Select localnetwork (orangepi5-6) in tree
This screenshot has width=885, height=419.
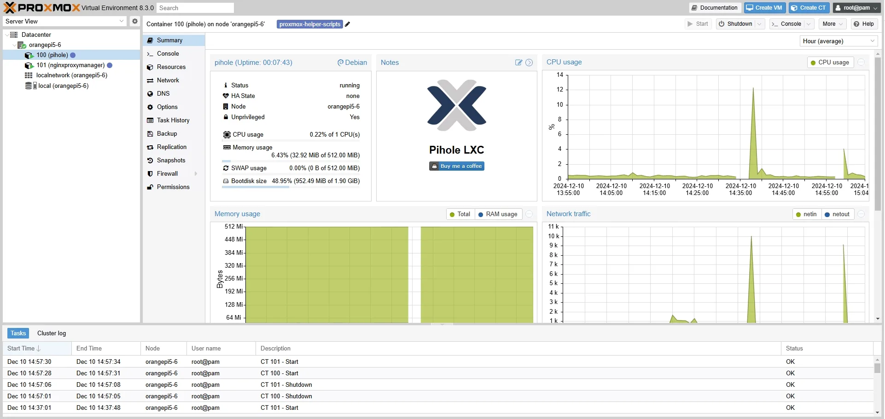click(x=71, y=75)
